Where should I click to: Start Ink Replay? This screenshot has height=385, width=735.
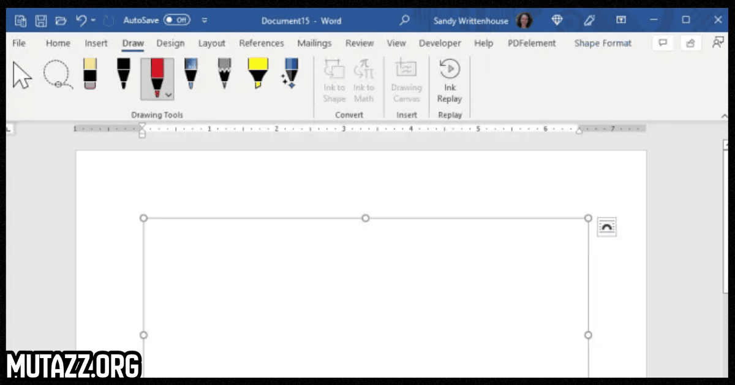pyautogui.click(x=450, y=80)
